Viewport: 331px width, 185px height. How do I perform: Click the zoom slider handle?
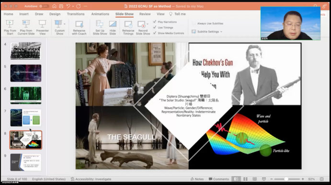tap(286, 179)
